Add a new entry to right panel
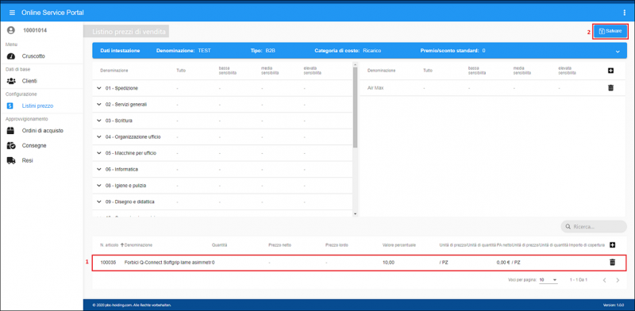 pos(611,71)
